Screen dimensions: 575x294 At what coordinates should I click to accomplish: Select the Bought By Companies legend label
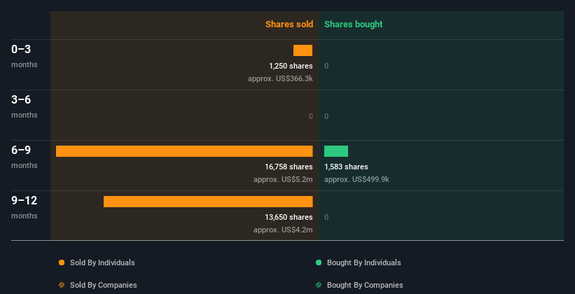[x=365, y=285]
